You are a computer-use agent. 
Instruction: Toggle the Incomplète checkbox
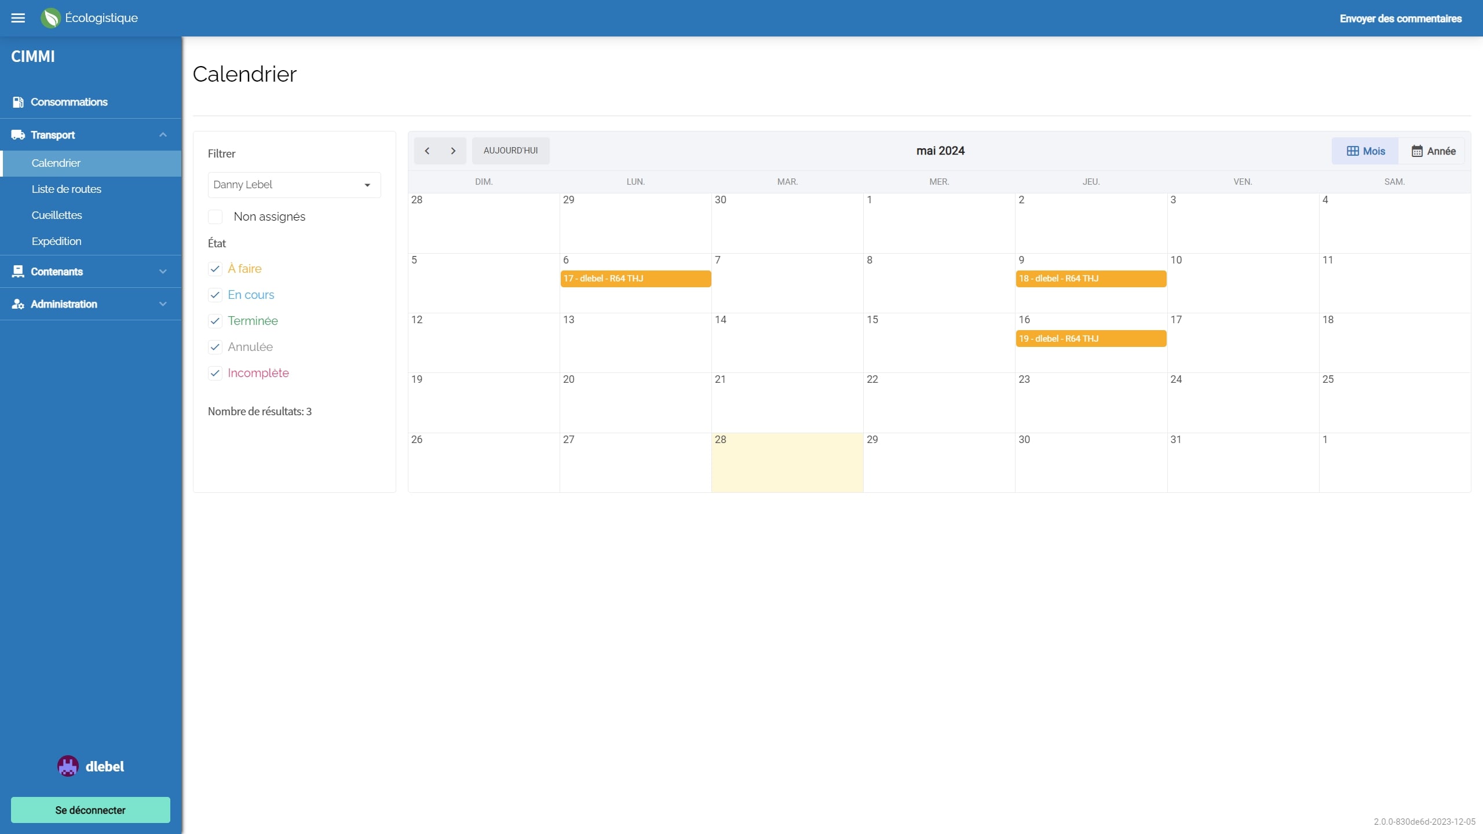coord(215,373)
